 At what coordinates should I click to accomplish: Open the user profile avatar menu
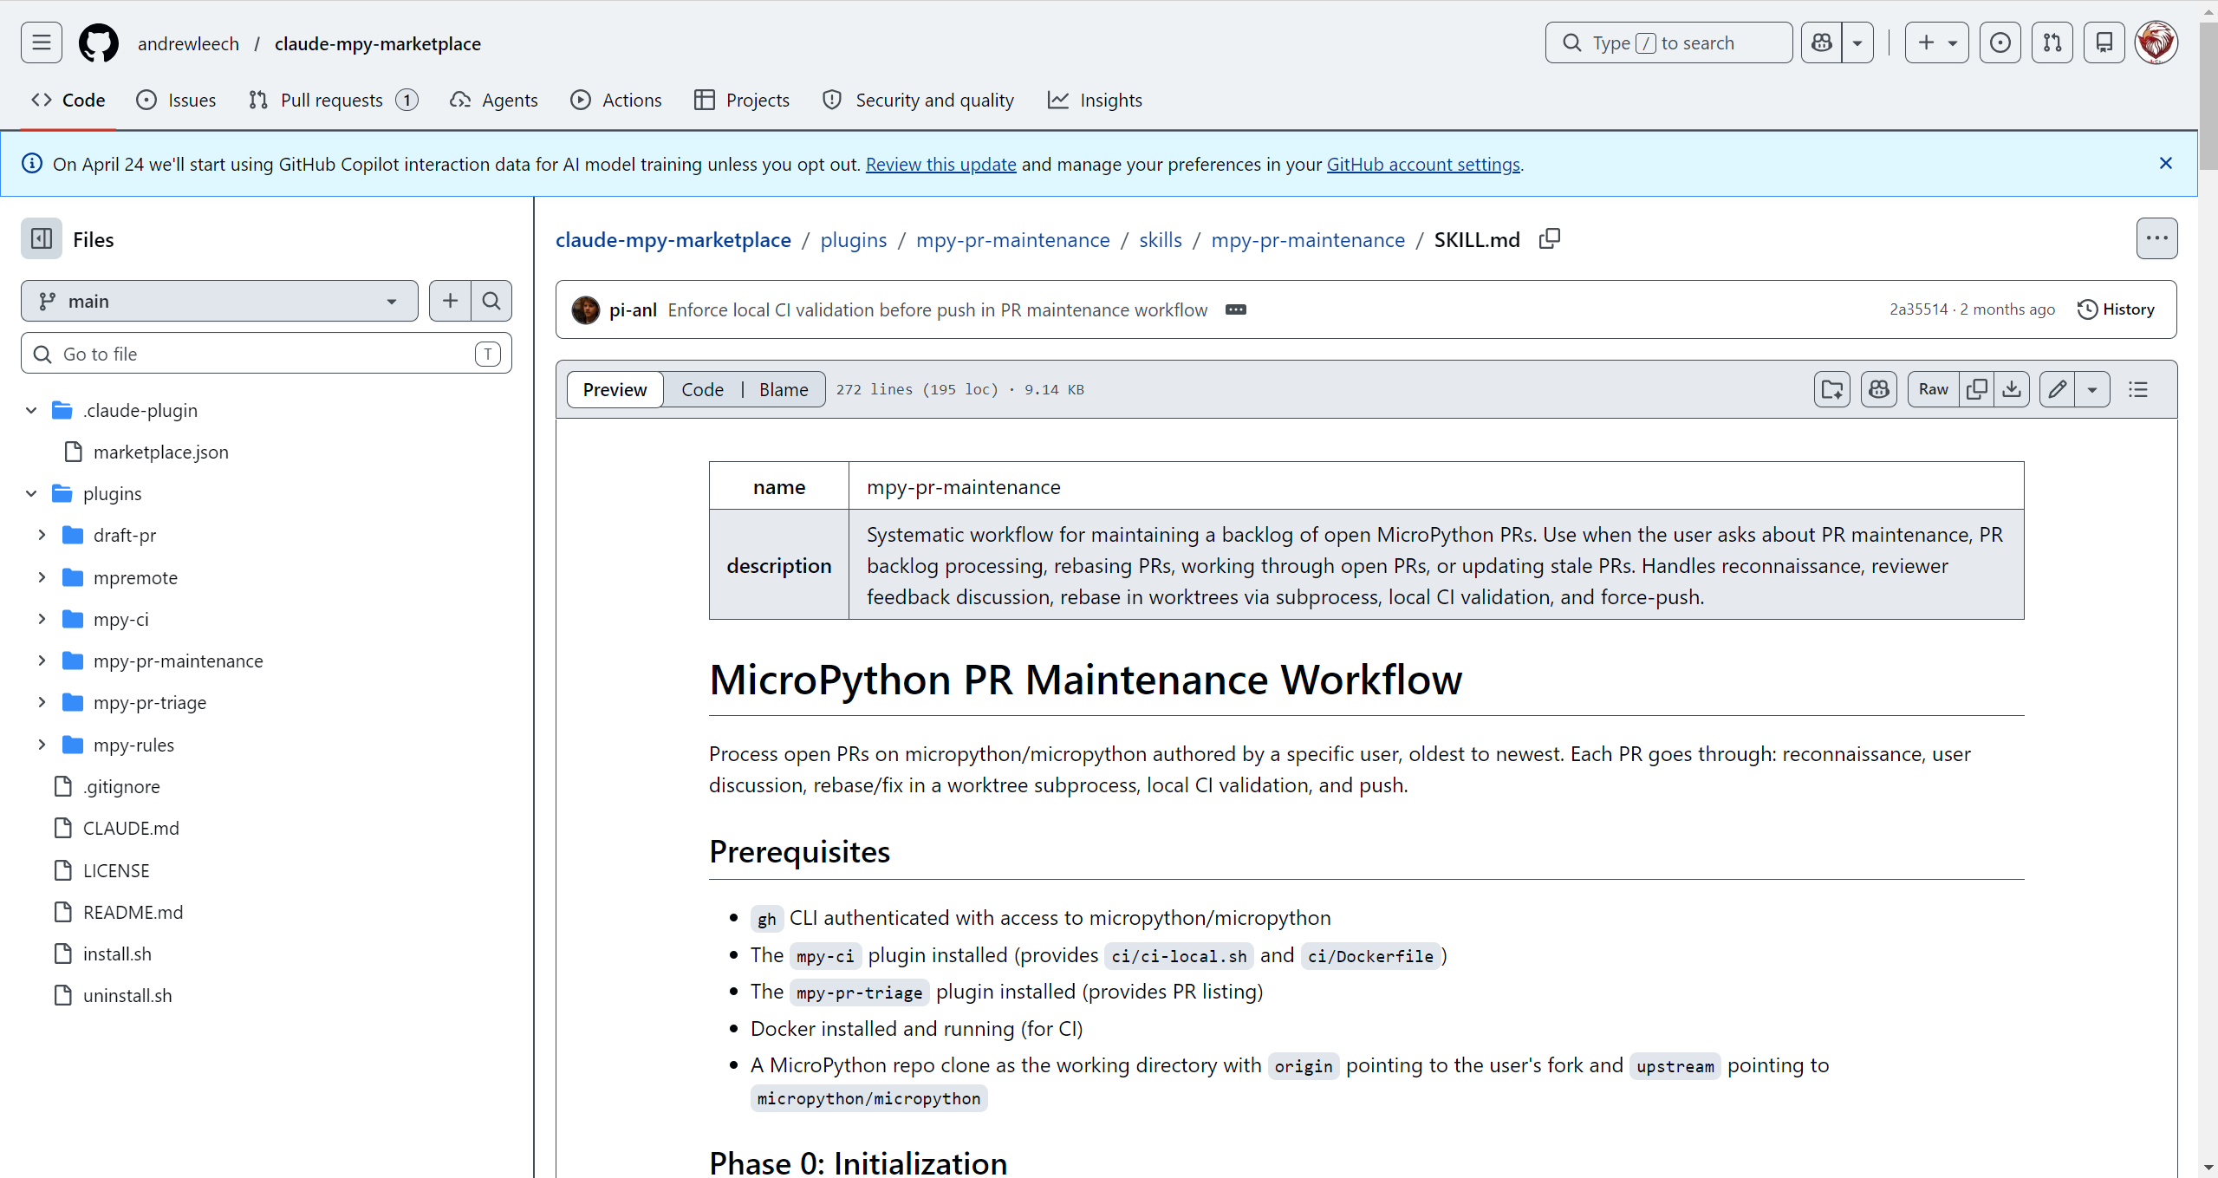tap(2156, 42)
